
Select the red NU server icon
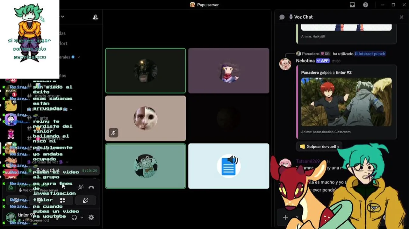click(10, 173)
